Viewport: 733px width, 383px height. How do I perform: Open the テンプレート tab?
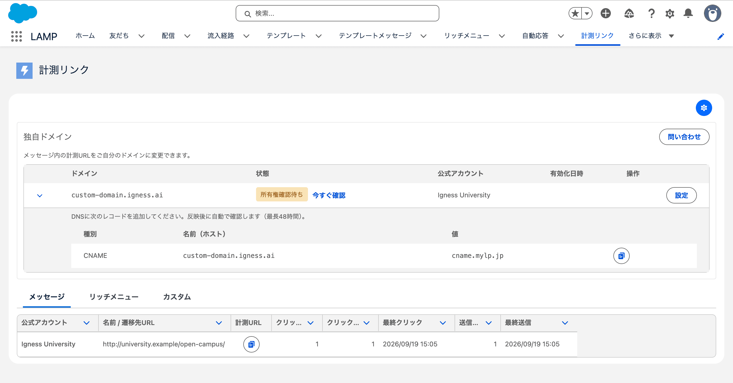tap(286, 36)
